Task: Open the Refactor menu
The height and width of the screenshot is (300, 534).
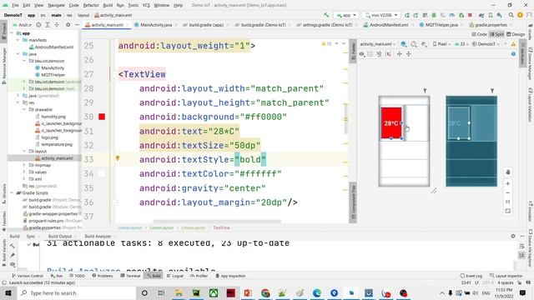Action: 91,5
